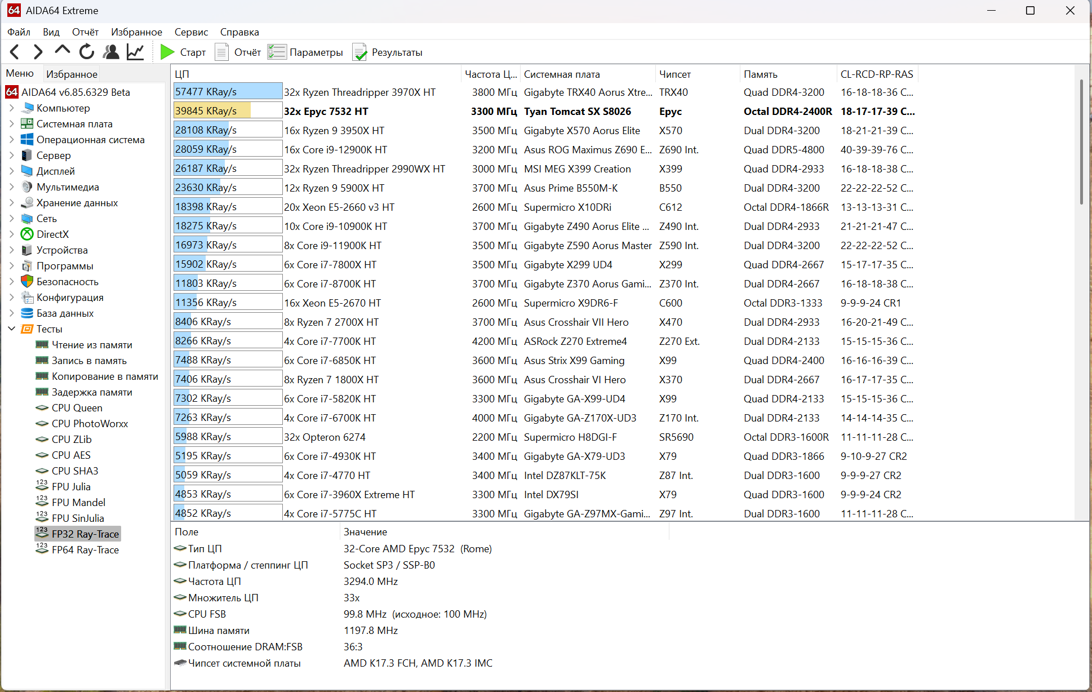Expand the Компьютер tree node
The height and width of the screenshot is (692, 1092).
(12, 108)
